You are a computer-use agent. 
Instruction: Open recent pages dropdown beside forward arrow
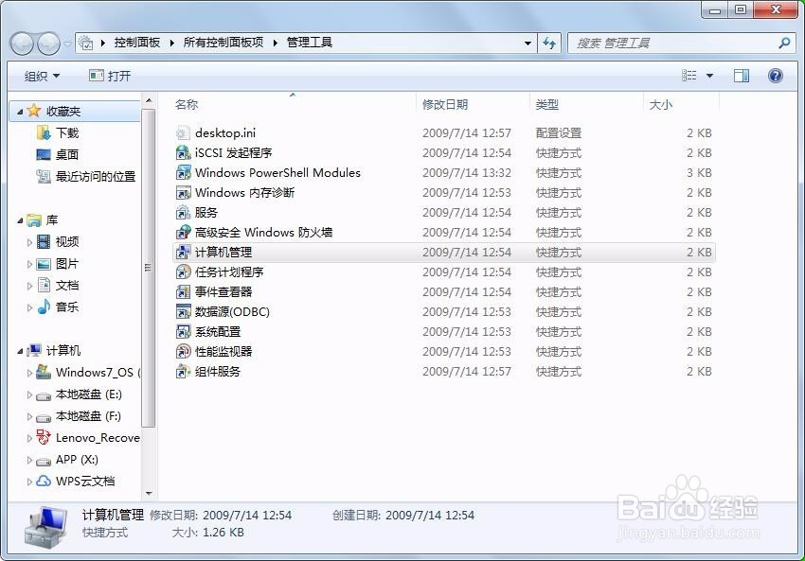[68, 44]
